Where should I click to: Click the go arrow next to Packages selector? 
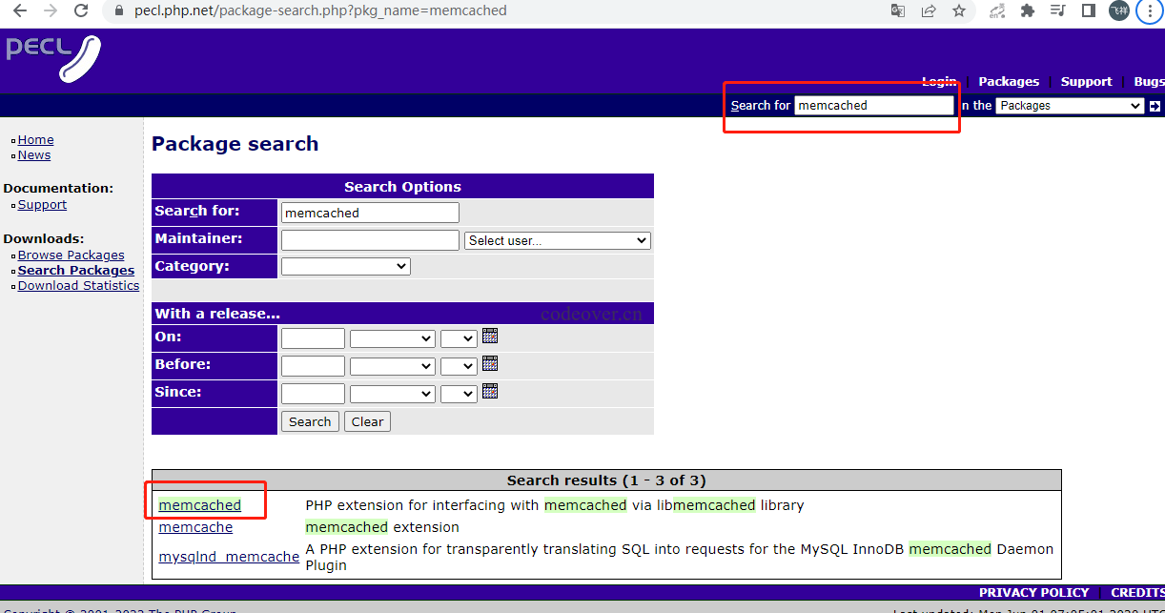[1155, 106]
